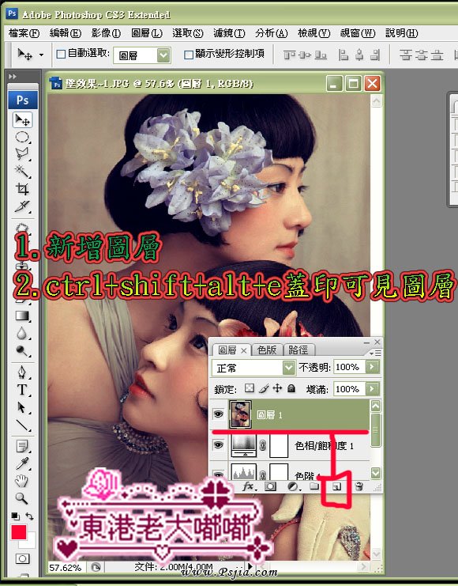Click the 圖層 1 layer thumbnail
Image resolution: width=458 pixels, height=586 pixels.
pos(240,414)
